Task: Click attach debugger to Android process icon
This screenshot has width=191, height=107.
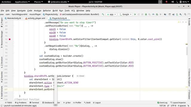Action: click(x=157, y=14)
